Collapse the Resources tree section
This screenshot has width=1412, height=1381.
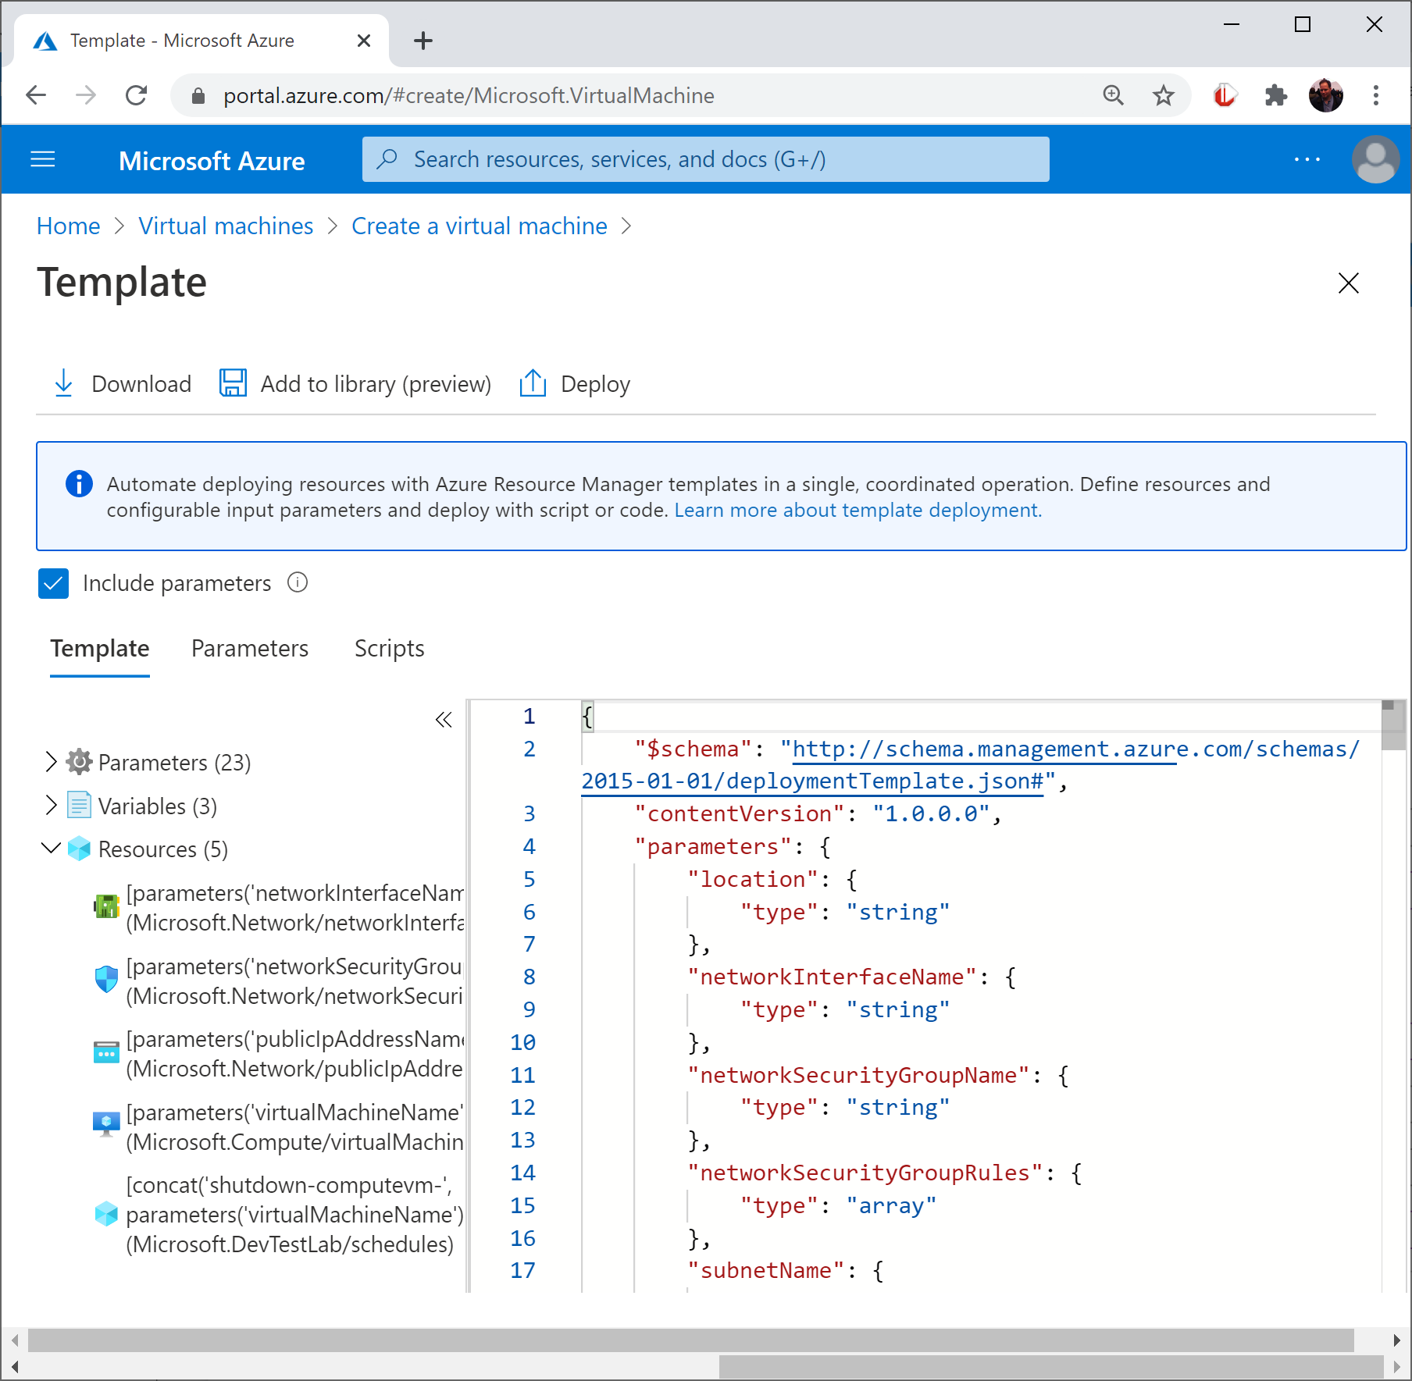[50, 849]
